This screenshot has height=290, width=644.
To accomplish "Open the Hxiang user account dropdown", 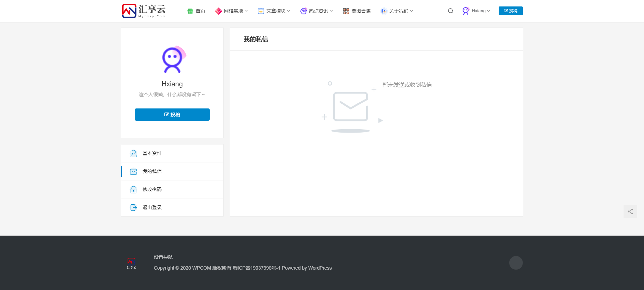I will (x=477, y=11).
